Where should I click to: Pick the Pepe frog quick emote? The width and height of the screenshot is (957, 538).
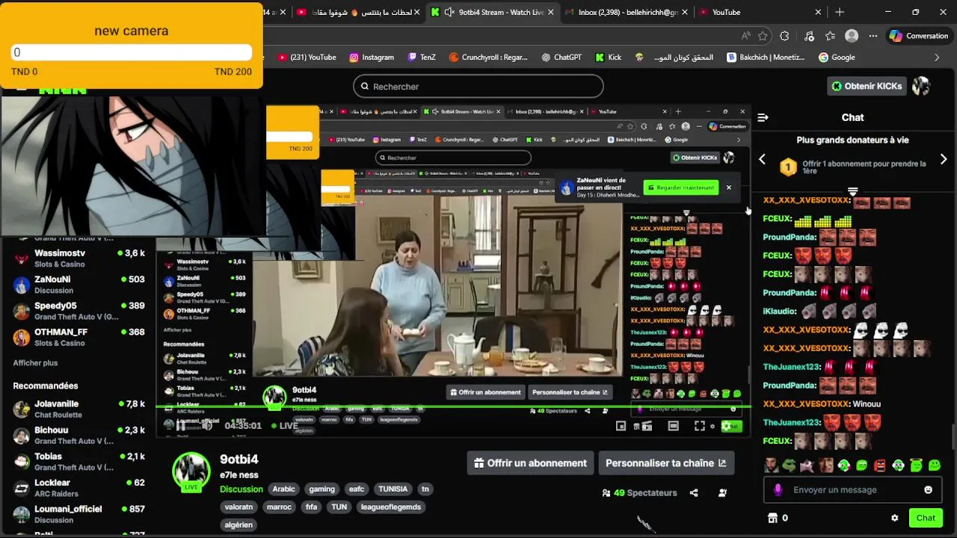pos(790,466)
